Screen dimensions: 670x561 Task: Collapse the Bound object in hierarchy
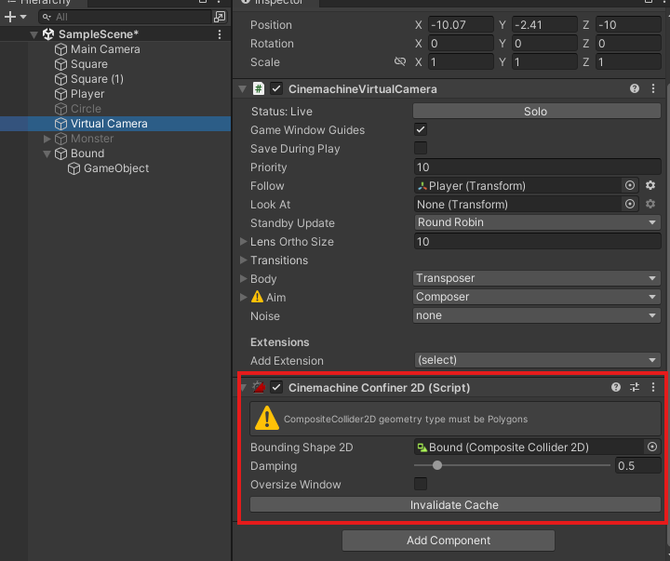47,154
